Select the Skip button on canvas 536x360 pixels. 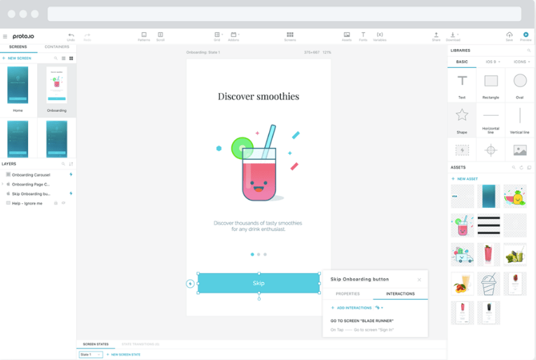(x=259, y=283)
